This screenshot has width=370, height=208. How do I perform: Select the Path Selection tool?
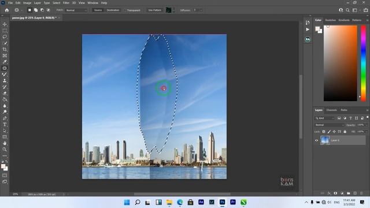click(5, 131)
